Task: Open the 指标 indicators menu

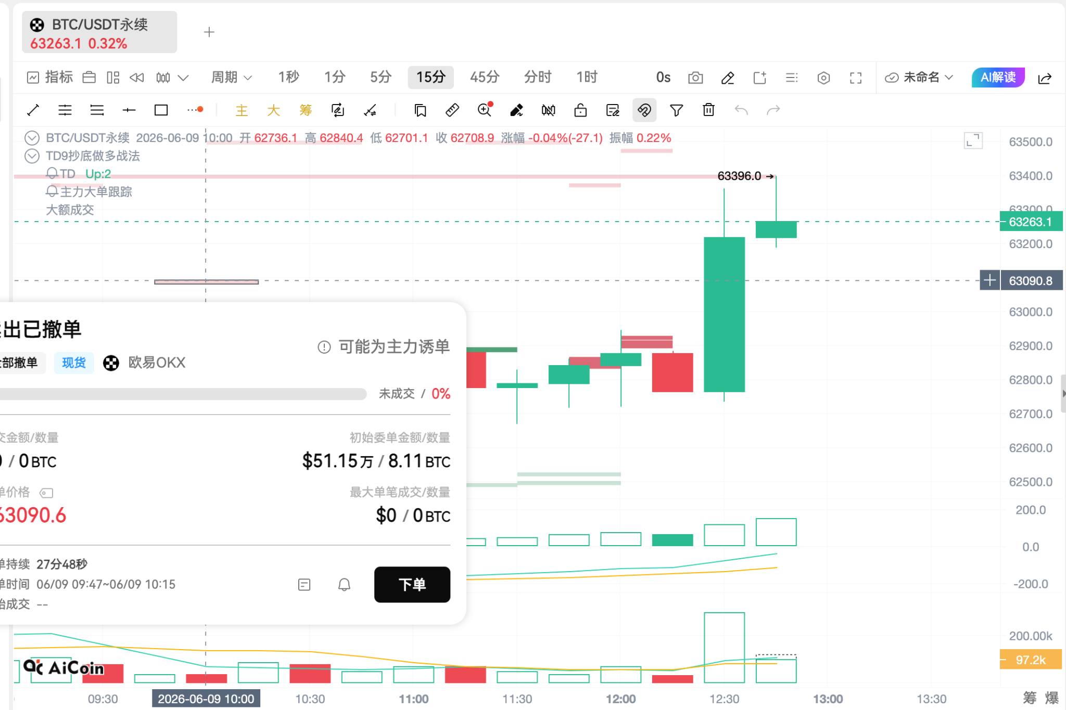Action: pyautogui.click(x=50, y=78)
